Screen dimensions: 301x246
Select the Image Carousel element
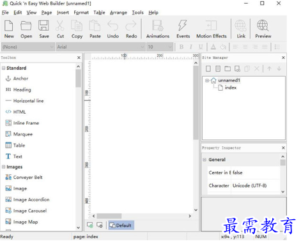coord(26,211)
